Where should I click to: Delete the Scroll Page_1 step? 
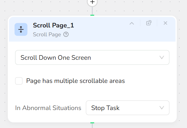[165, 23]
